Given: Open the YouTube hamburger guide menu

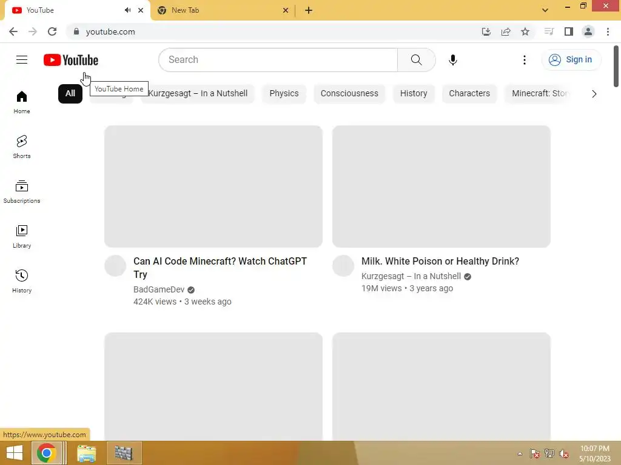Looking at the screenshot, I should (22, 60).
